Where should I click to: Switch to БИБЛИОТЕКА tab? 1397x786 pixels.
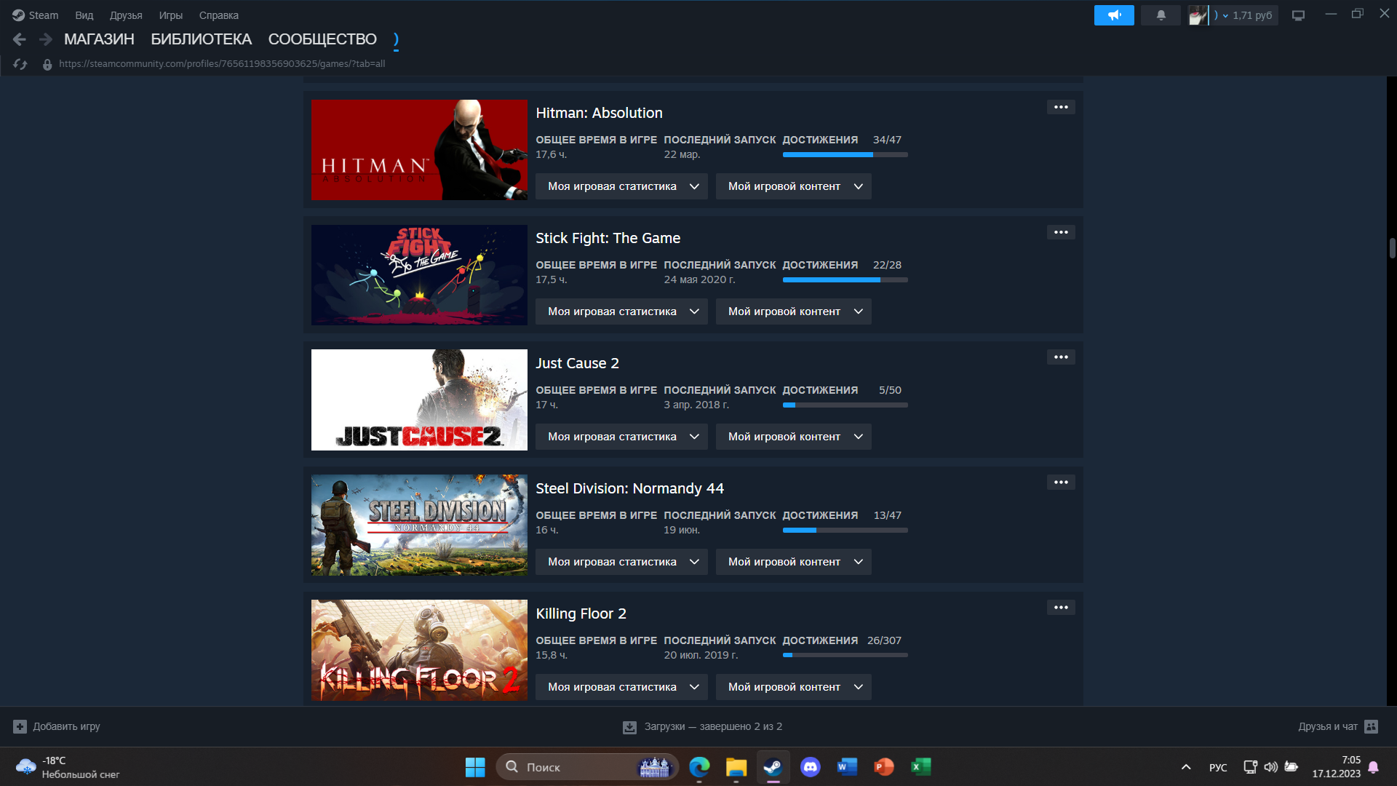click(x=202, y=39)
